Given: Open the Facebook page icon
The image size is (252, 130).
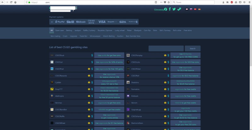Looking at the screenshot, I should [170, 9].
